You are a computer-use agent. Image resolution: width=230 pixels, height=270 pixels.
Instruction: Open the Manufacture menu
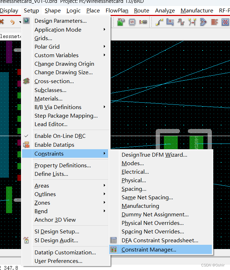tap(197, 11)
